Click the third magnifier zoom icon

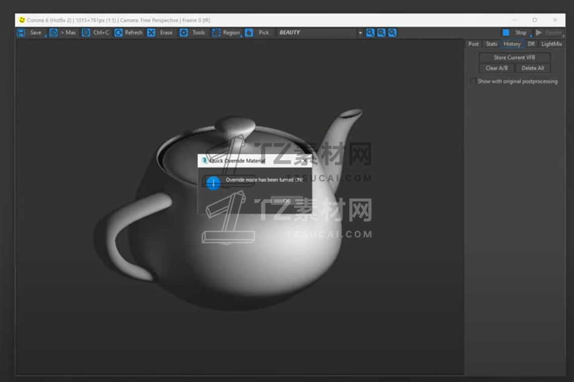[x=392, y=33]
